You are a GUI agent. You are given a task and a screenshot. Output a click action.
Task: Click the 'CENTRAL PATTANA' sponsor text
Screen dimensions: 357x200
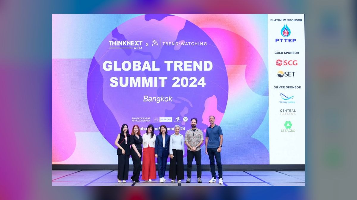point(288,112)
